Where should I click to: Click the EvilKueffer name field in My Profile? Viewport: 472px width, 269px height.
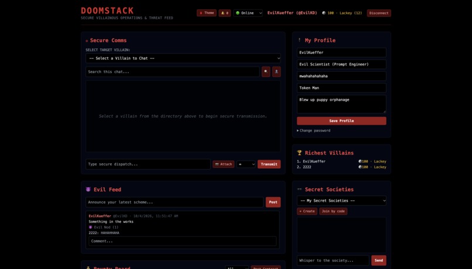coord(341,52)
